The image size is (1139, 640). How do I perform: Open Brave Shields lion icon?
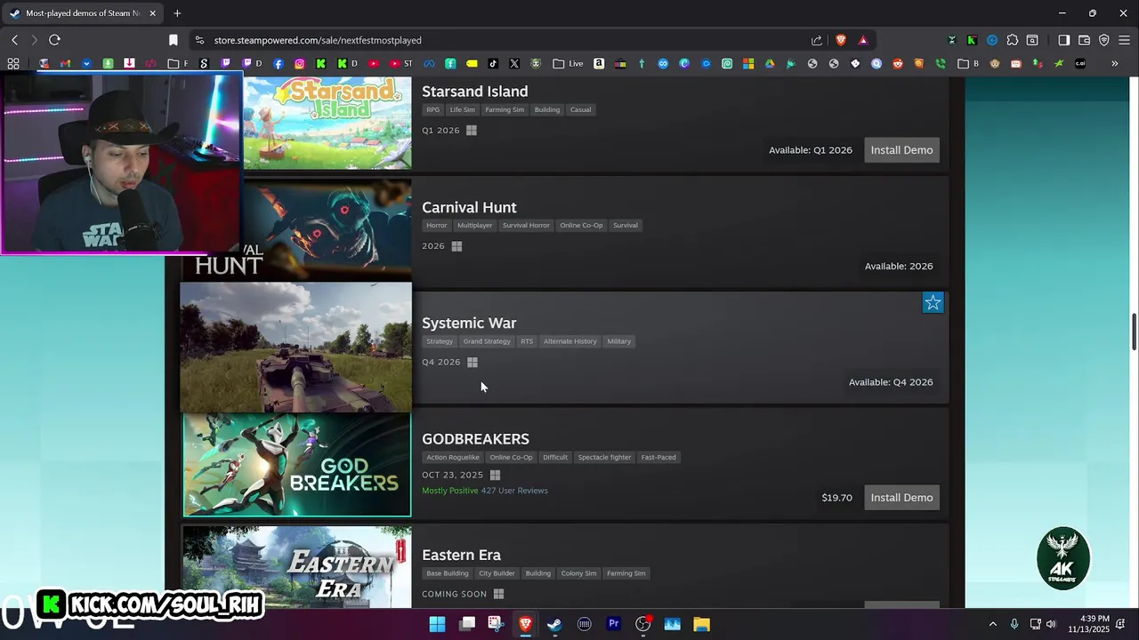coord(841,40)
